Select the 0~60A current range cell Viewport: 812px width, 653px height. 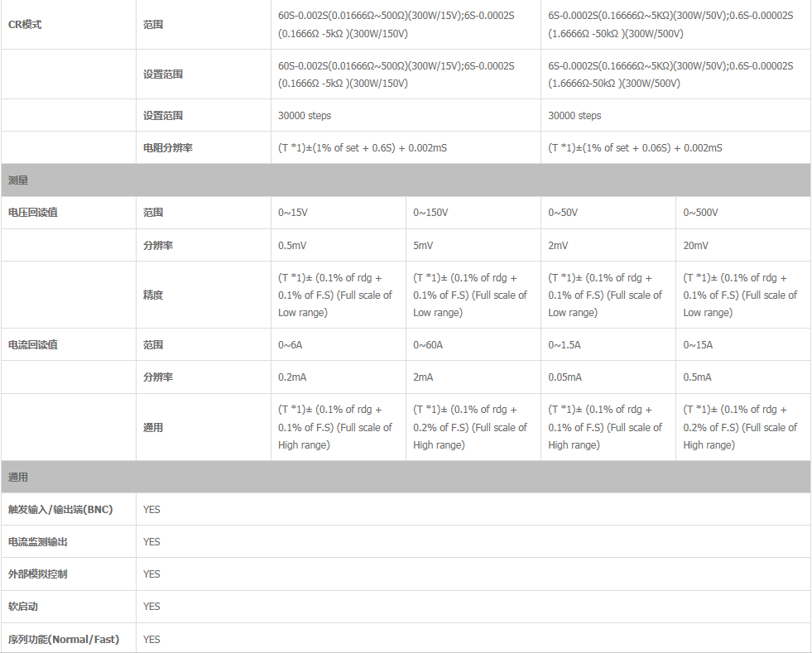428,345
